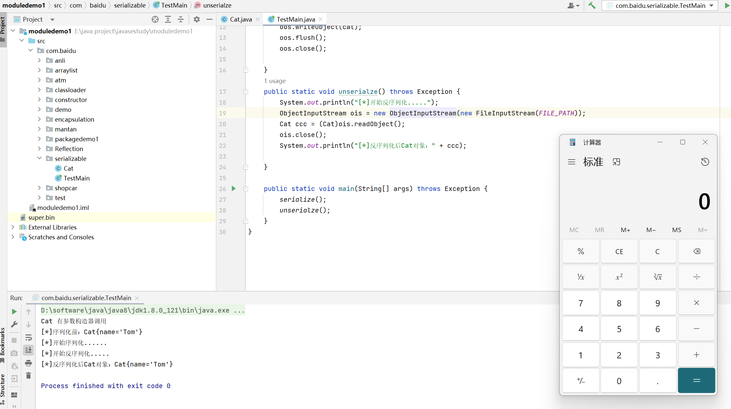Viewport: 731px width, 409px height.
Task: Click run gutter icon at line 26
Action: pos(234,188)
